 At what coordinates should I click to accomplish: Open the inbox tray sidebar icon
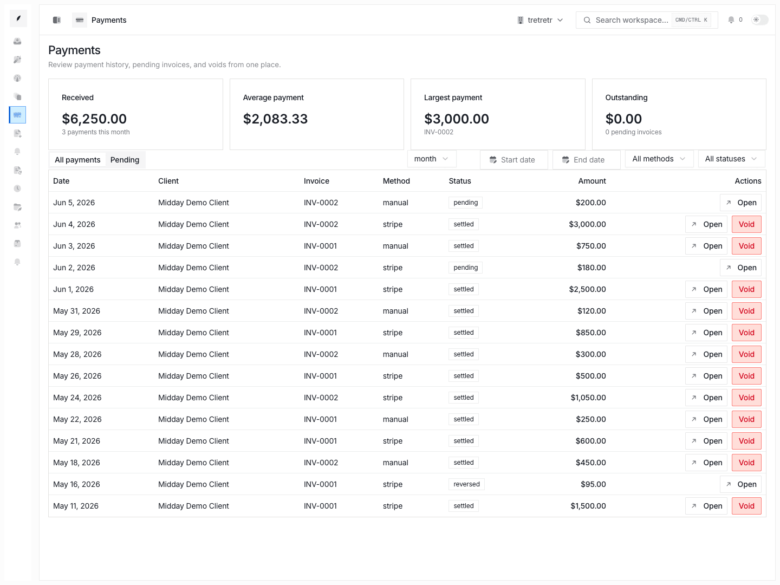(17, 41)
